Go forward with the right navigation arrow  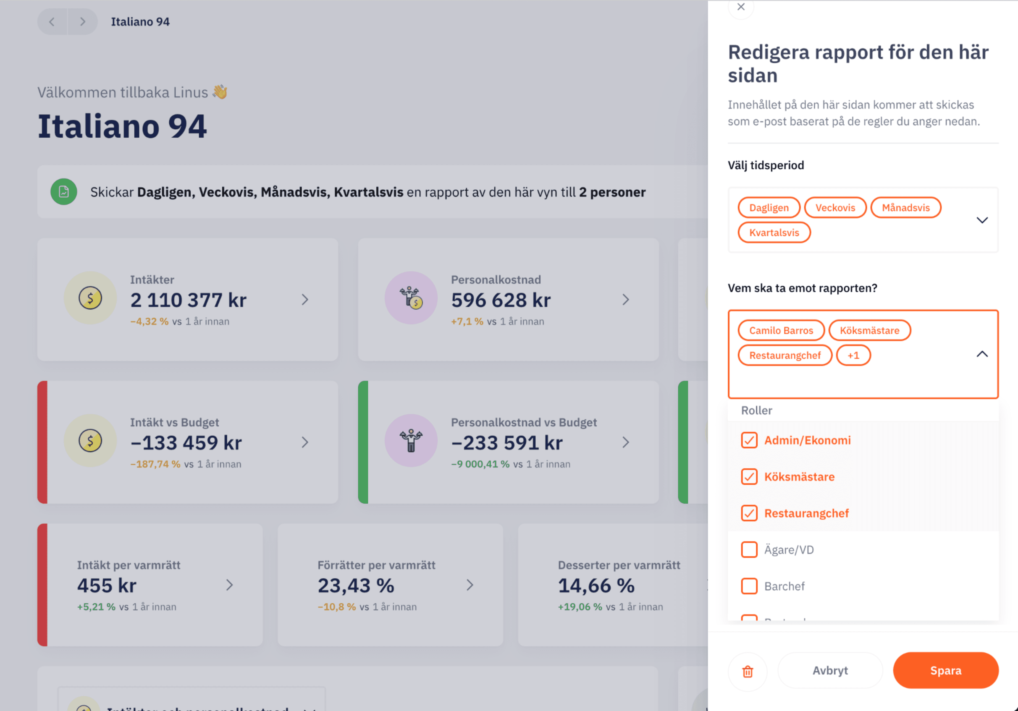tap(82, 22)
